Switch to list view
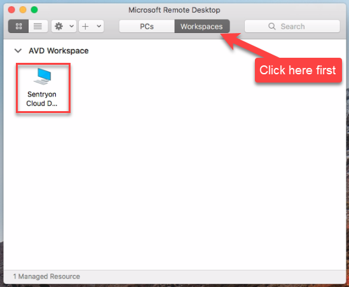Viewport: 349px width, 287px height. 38,27
